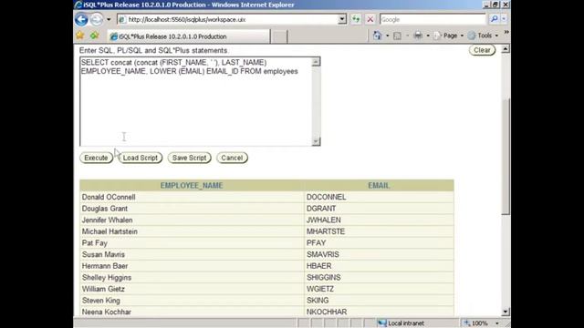Click the DGRANT email cell

coord(380,209)
